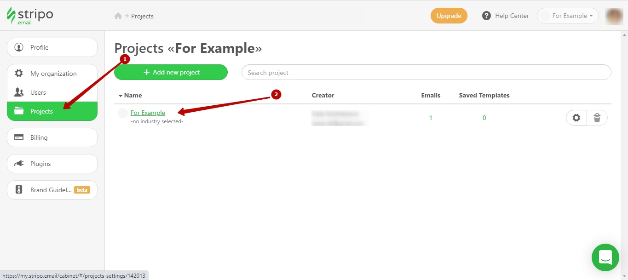Open the green live chat bubble
The height and width of the screenshot is (280, 628).
[605, 257]
